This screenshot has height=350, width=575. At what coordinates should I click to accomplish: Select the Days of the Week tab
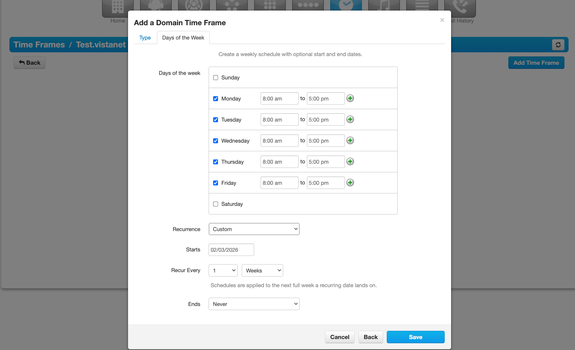(183, 38)
